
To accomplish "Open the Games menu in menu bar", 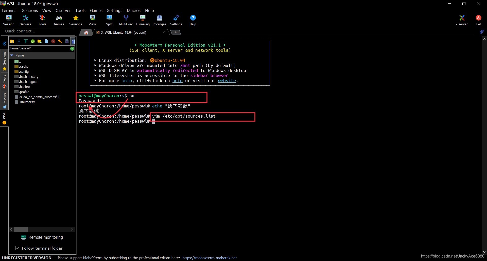I will [x=96, y=10].
